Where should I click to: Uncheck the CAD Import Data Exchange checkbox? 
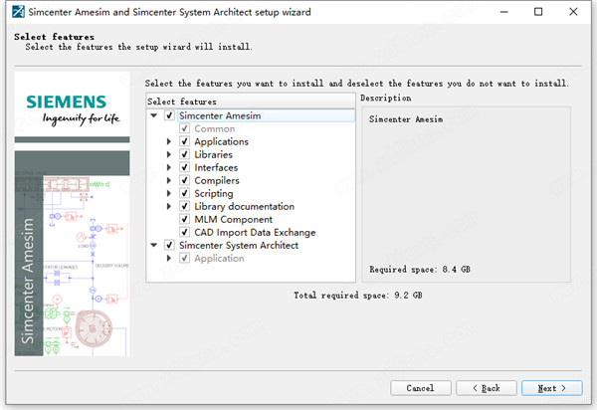pyautogui.click(x=185, y=232)
